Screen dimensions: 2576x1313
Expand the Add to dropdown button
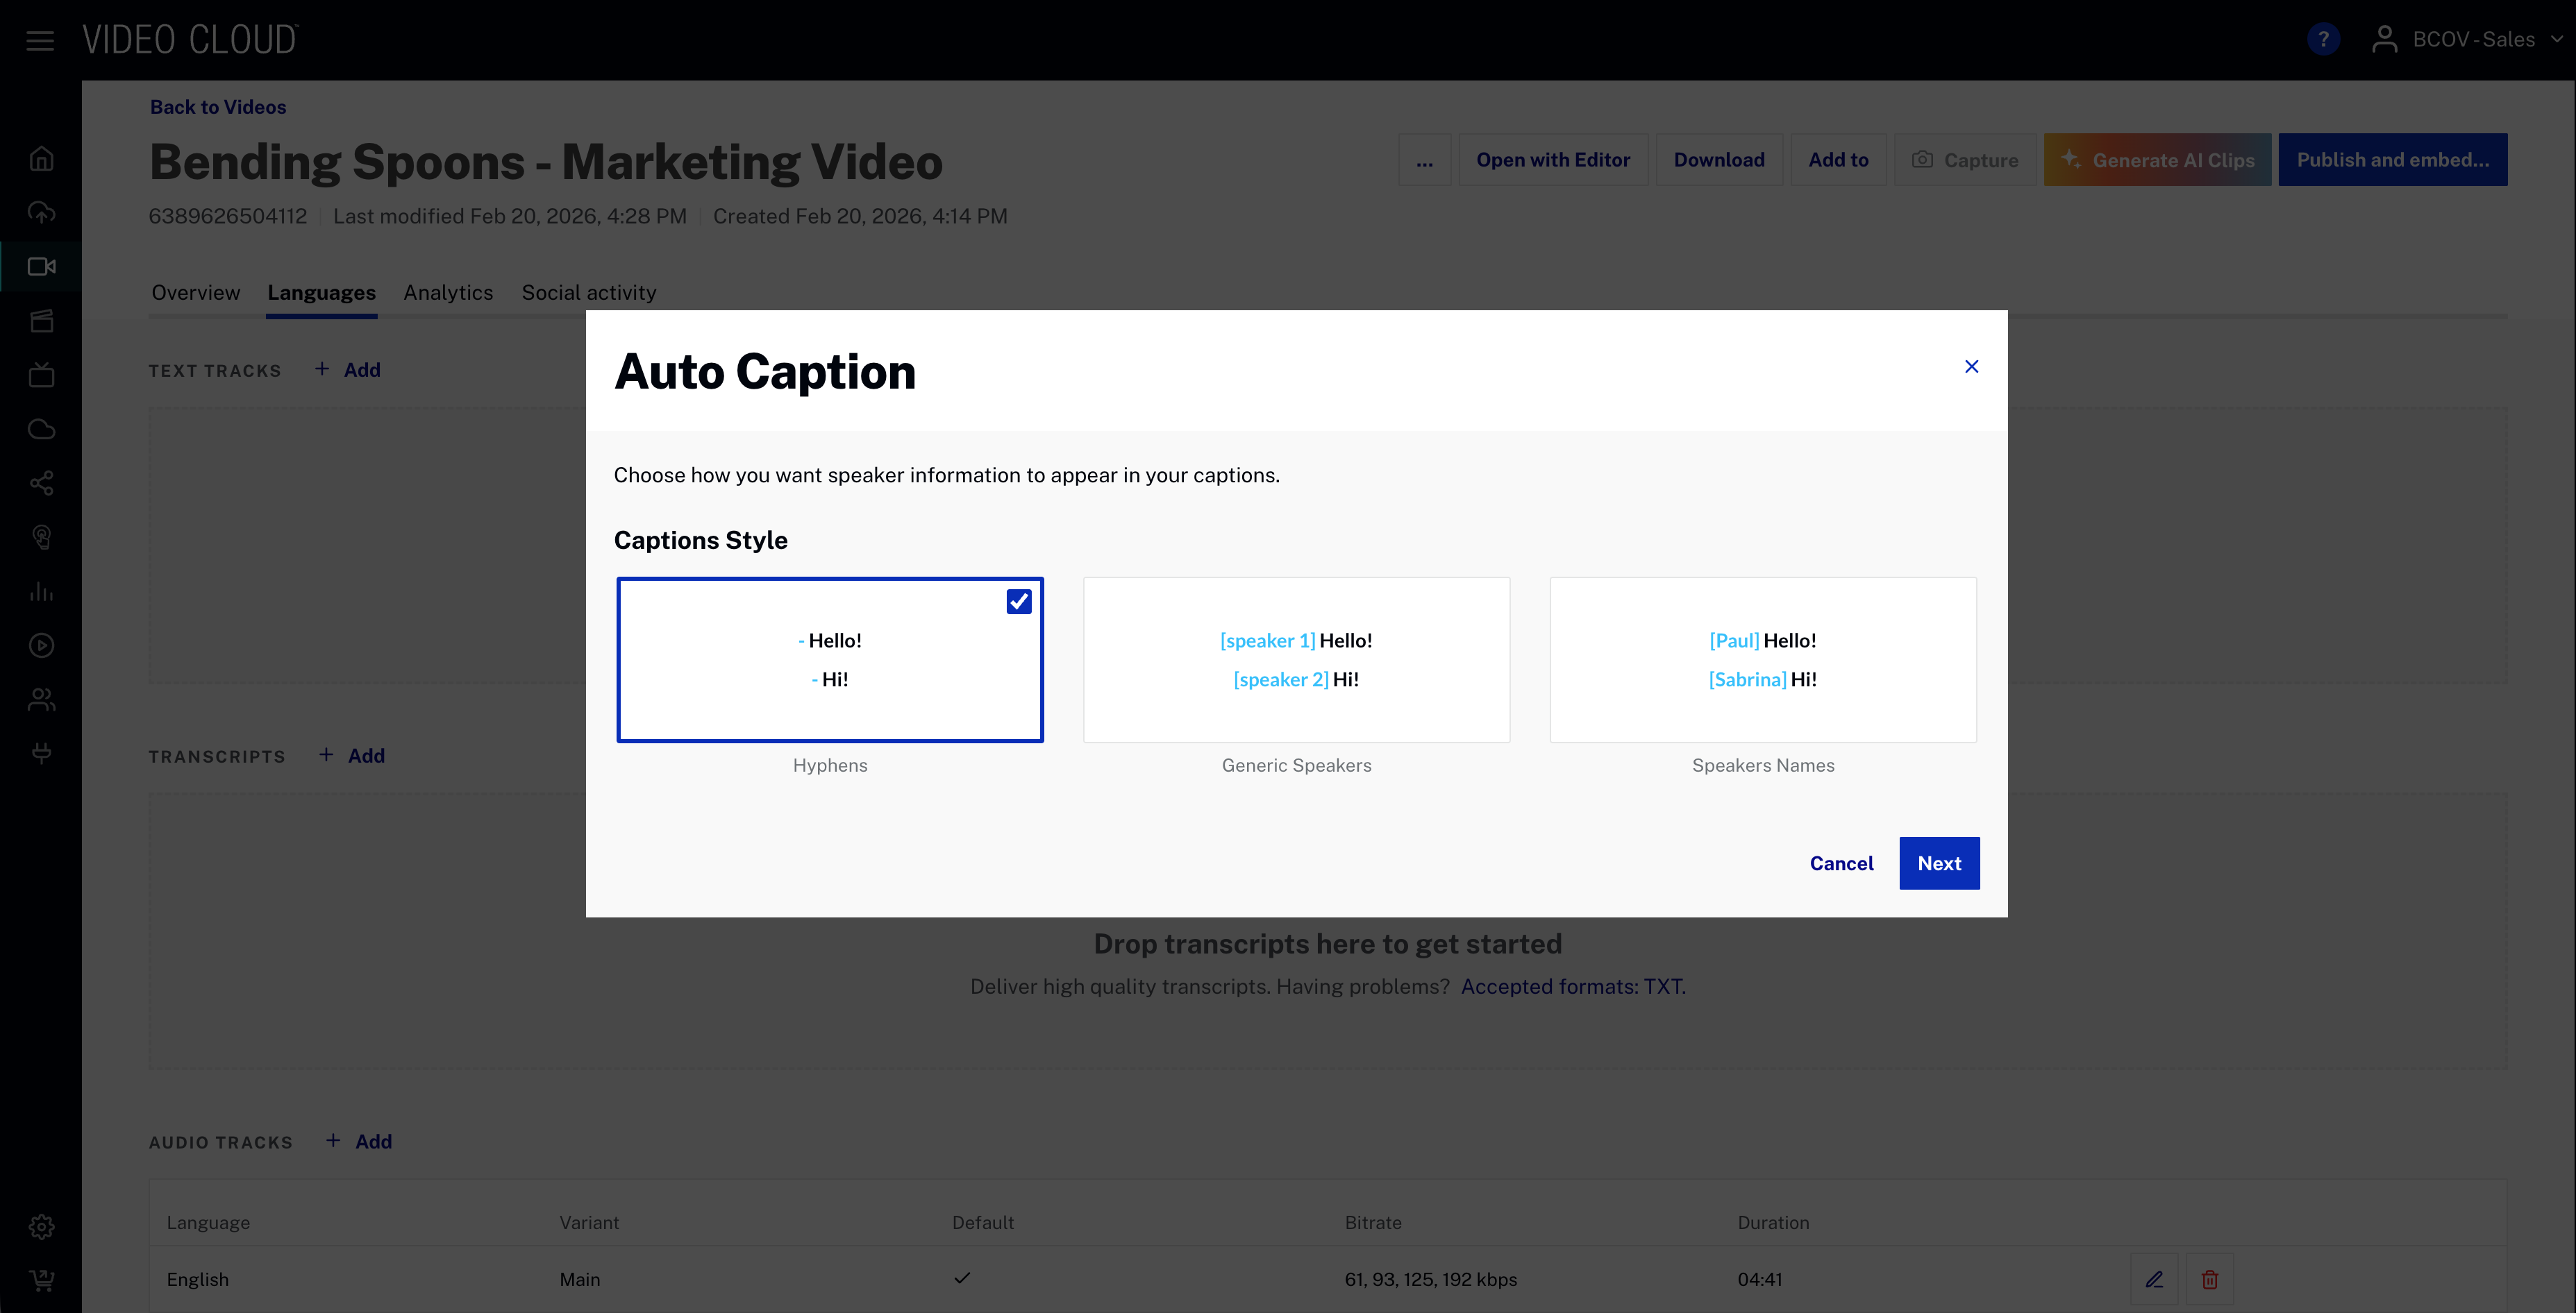point(1838,159)
